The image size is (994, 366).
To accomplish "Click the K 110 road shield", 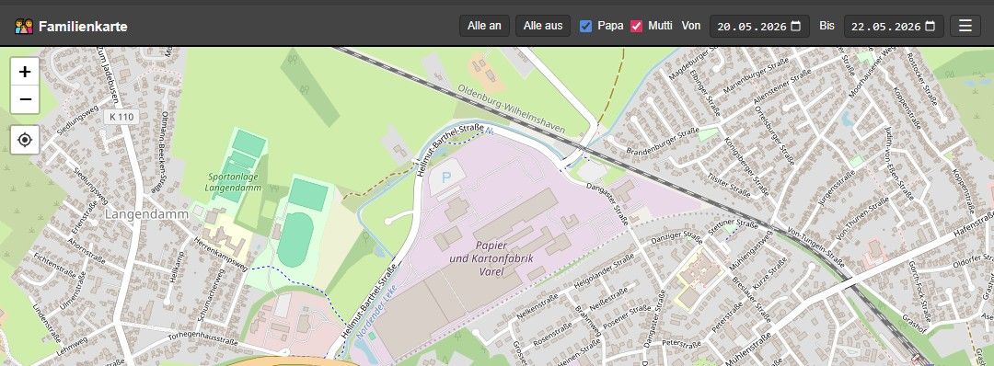I will click(121, 117).
